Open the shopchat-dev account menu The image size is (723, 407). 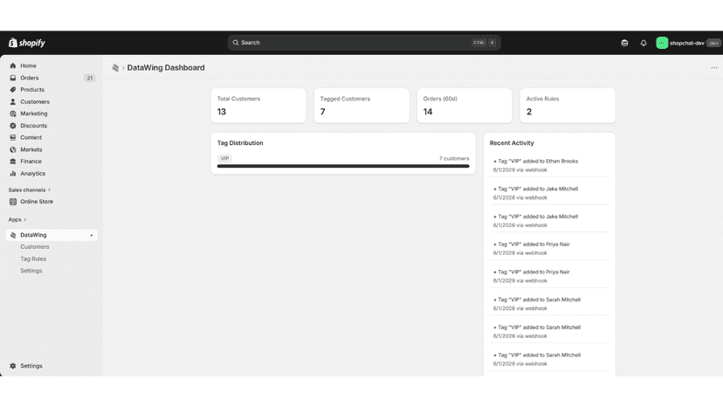(x=688, y=43)
